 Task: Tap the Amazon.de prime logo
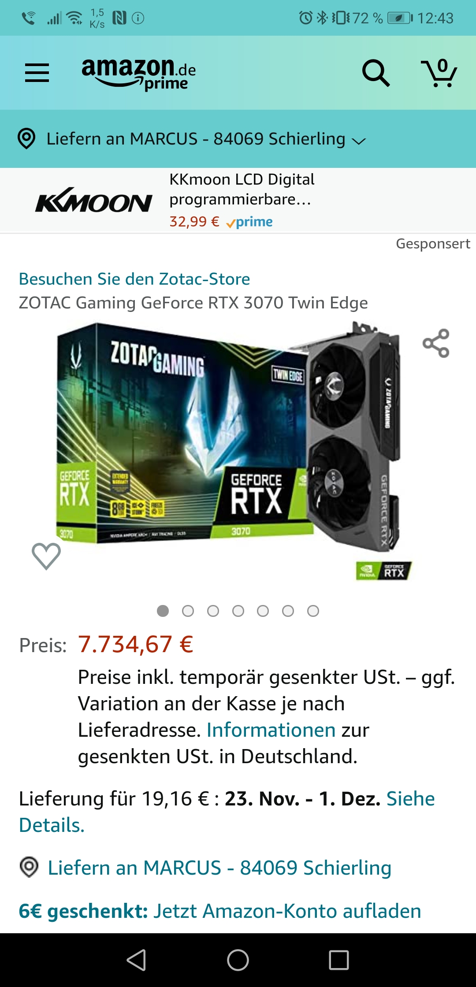(x=139, y=74)
